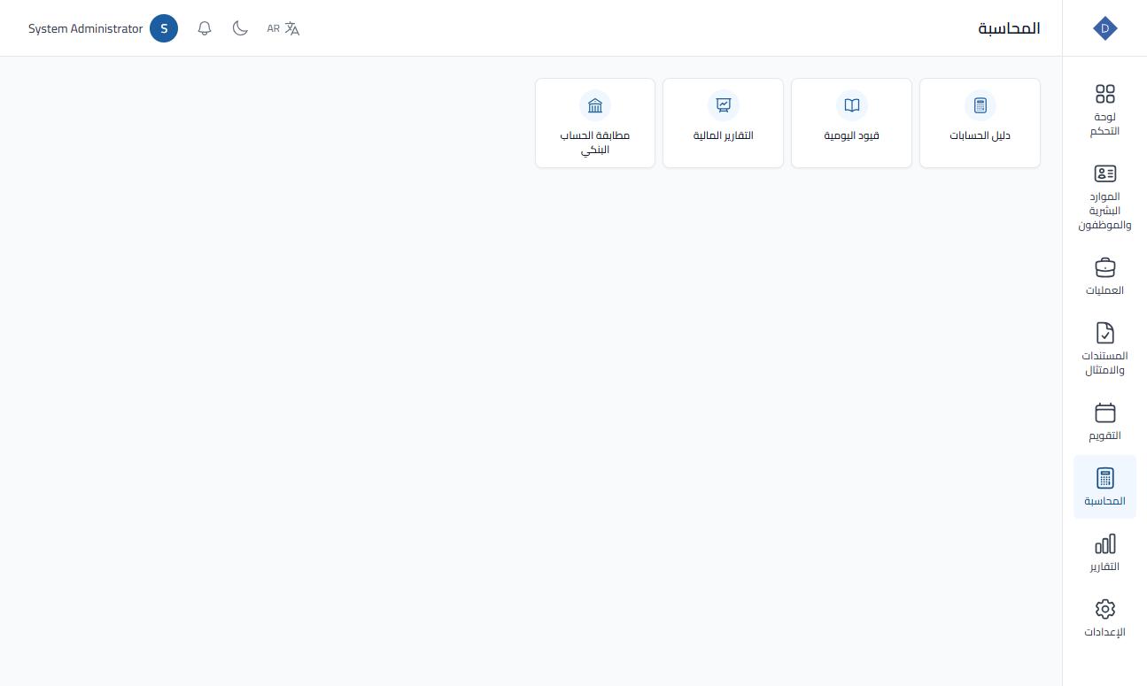Switch language via AR translate icon
This screenshot has width=1147, height=686.
click(283, 28)
